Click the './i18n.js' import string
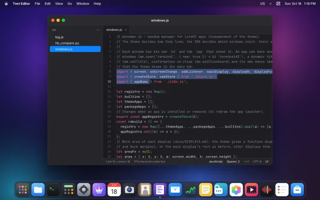Viewport: 320px width, 200px height. 175,82
